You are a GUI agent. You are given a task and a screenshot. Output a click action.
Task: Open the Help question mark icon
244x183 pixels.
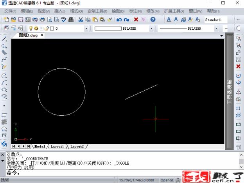[x=153, y=19]
